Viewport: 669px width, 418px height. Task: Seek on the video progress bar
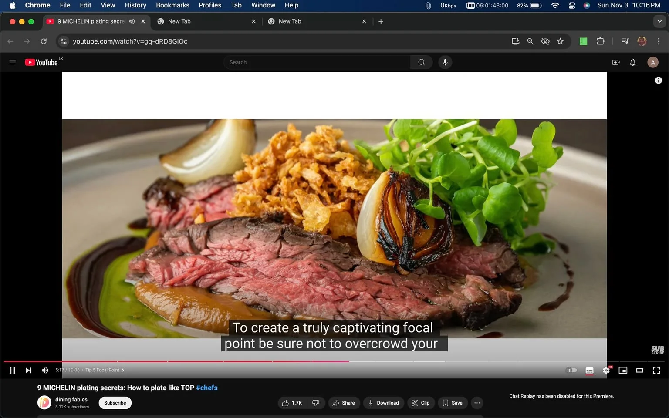tap(334, 361)
